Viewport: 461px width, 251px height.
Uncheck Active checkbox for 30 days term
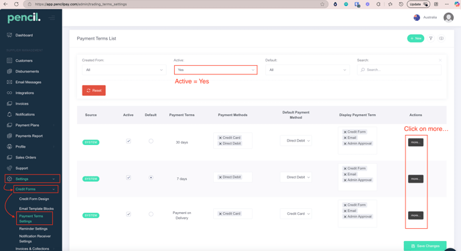click(129, 141)
